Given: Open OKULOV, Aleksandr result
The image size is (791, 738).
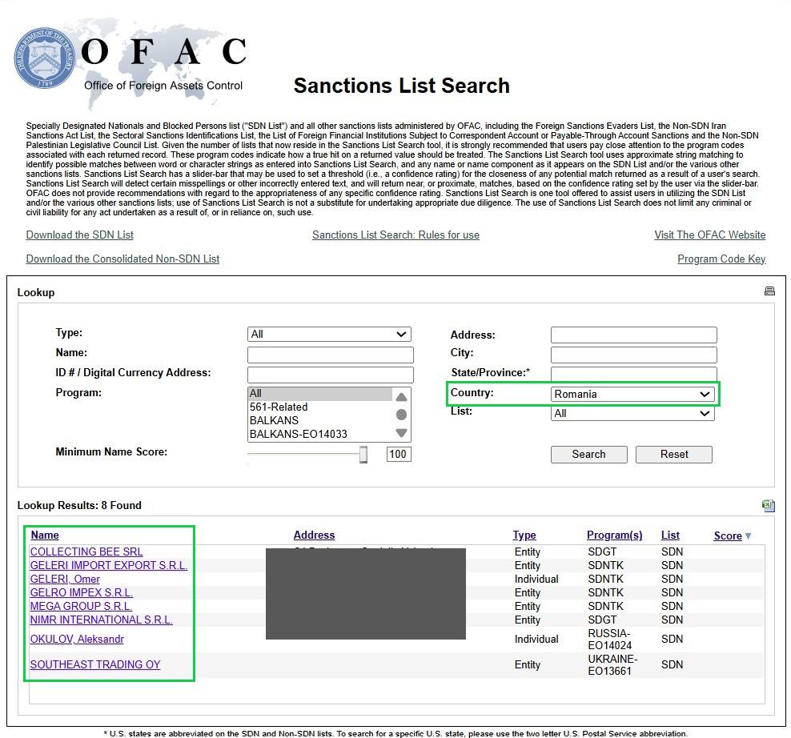Looking at the screenshot, I should pos(77,639).
